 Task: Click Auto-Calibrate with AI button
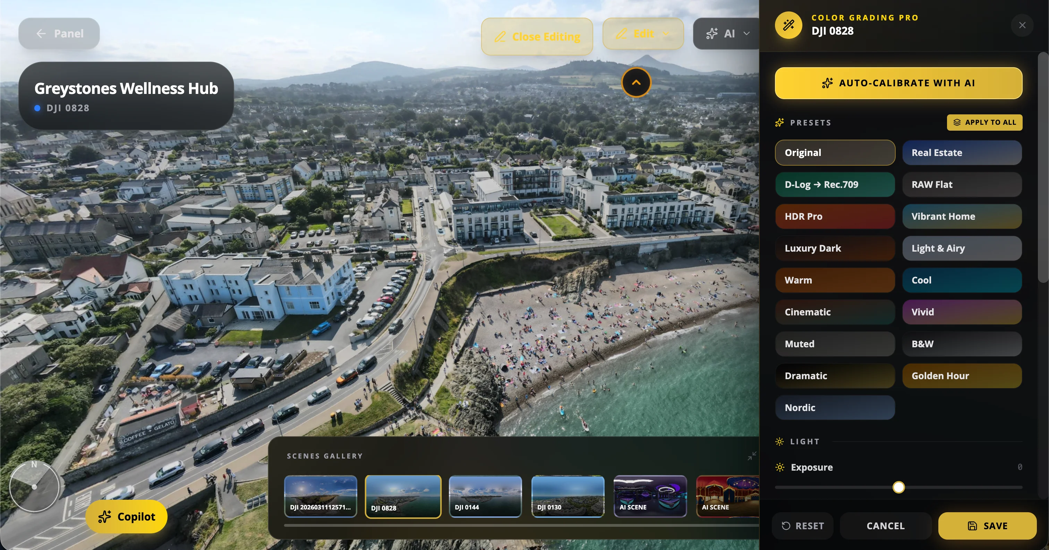pos(898,83)
